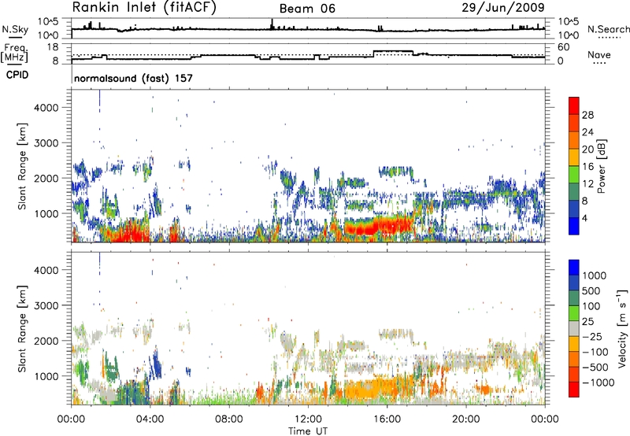Click the '16' label on Power color bar
The height and width of the screenshot is (436, 630).
pyautogui.click(x=587, y=167)
